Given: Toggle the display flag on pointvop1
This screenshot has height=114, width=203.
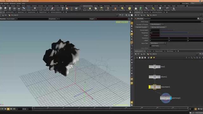Looking at the screenshot, I should point(171,98).
